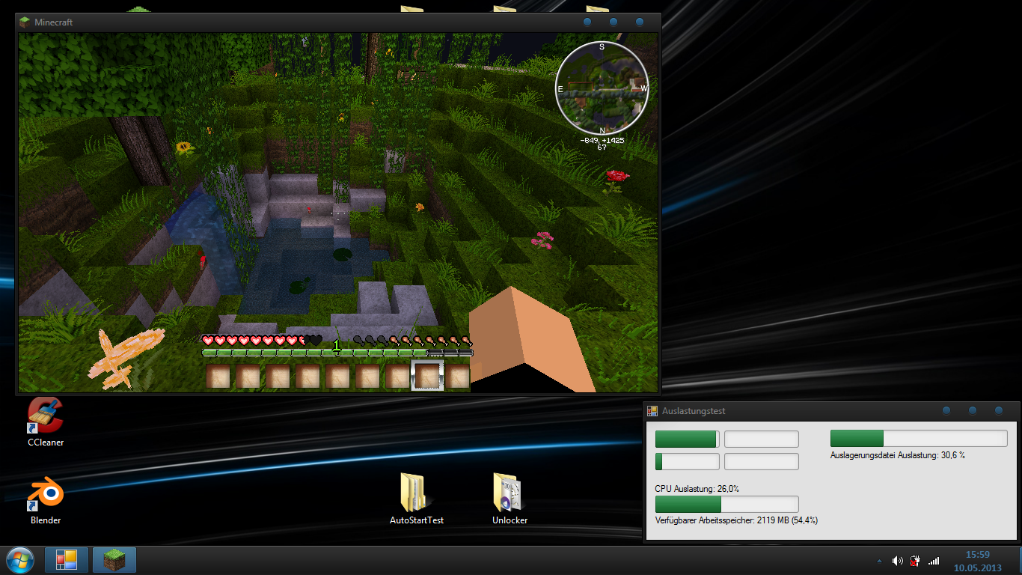Image resolution: width=1022 pixels, height=575 pixels.
Task: Click the bar above Verfügbarer Arbeitsspeicher label
Action: pos(726,504)
